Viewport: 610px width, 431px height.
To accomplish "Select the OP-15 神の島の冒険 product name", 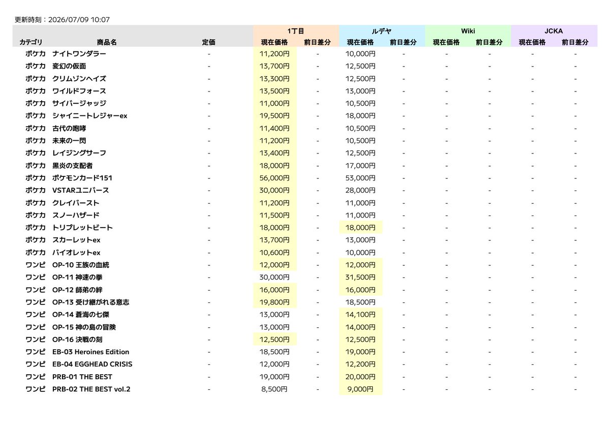I will click(x=84, y=327).
